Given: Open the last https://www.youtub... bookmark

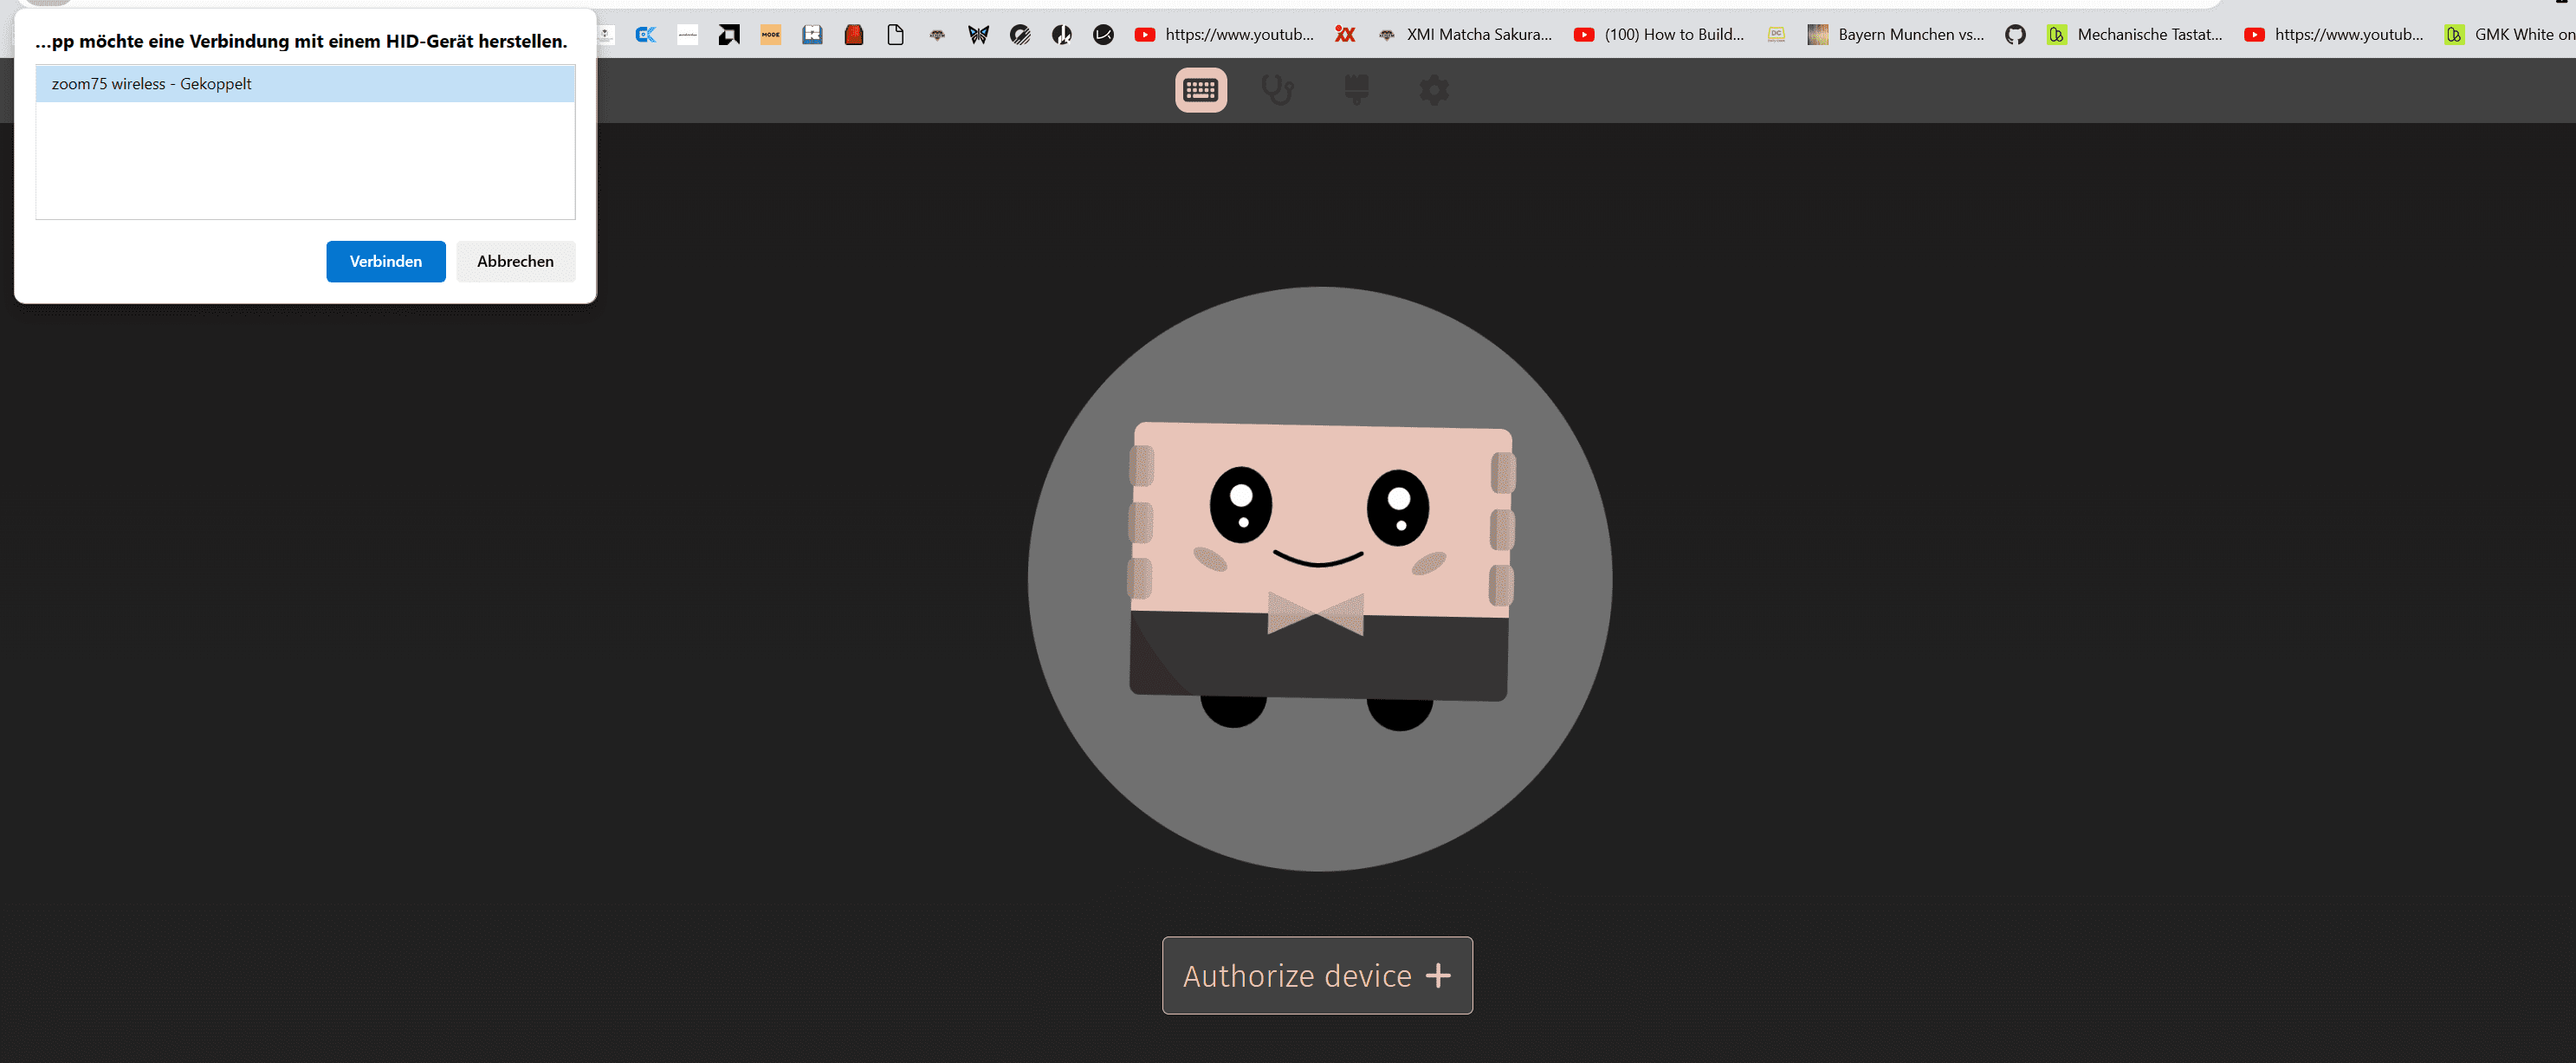Looking at the screenshot, I should click(2334, 35).
